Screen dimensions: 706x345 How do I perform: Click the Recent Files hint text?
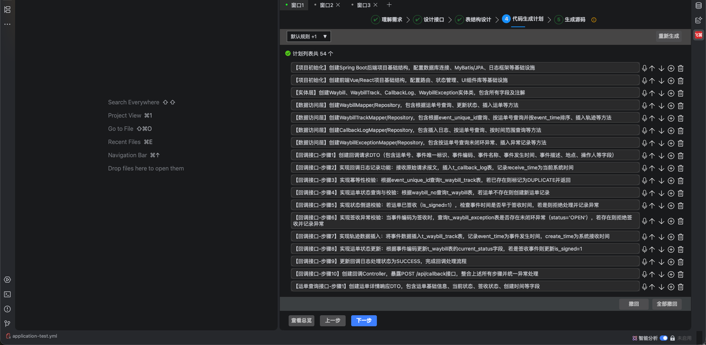pos(124,142)
